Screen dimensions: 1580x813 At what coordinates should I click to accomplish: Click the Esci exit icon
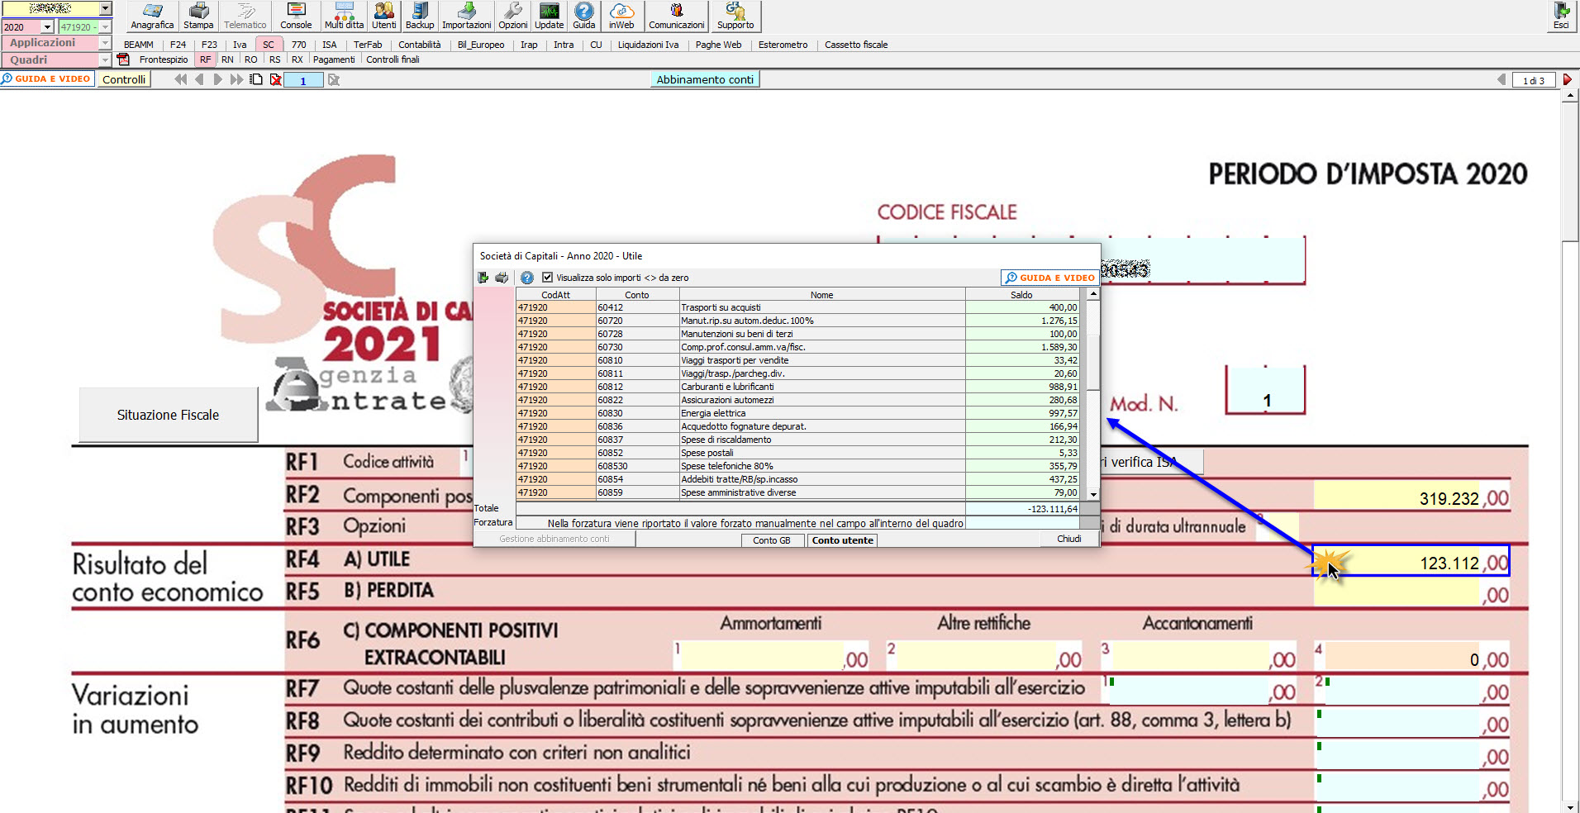coord(1561,16)
